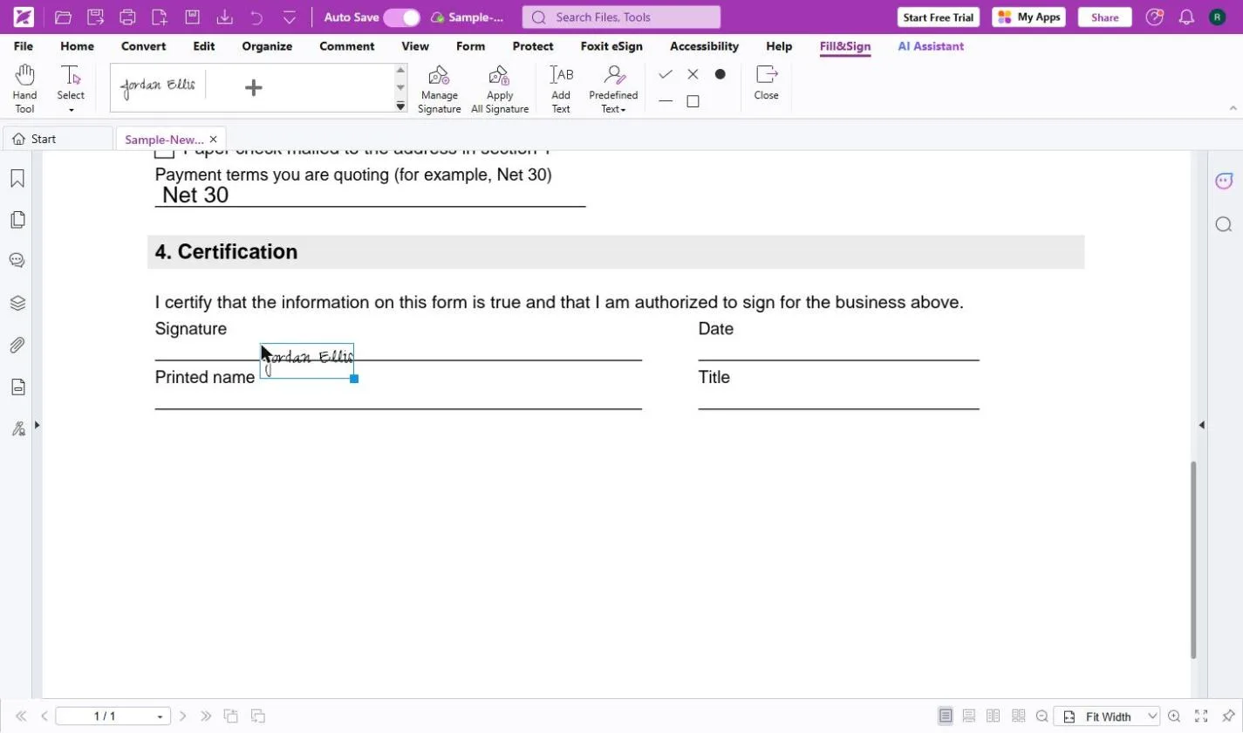Screen dimensions: 1243x733
Task: Open the digital signatures side panel
Action: coord(17,428)
